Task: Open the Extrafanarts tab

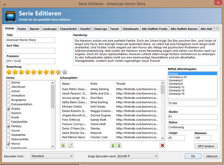Action: [x=131, y=29]
